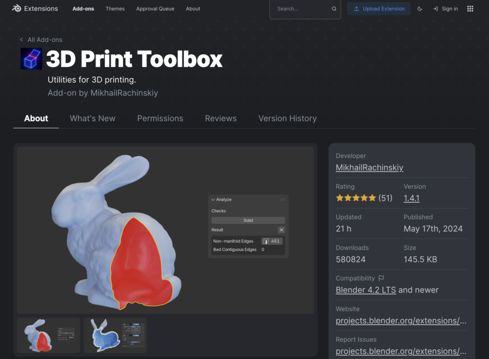
Task: Switch to the Permissions tab
Action: pyautogui.click(x=160, y=119)
